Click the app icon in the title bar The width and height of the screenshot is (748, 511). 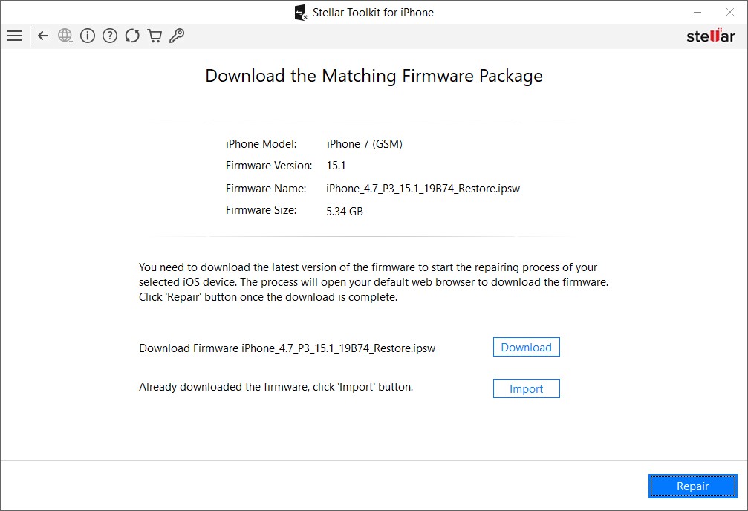coord(300,13)
